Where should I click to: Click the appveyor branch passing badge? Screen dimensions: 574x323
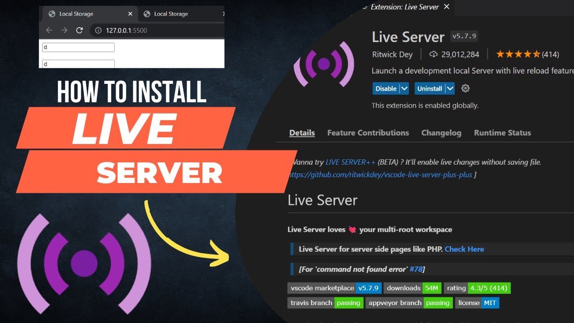click(x=410, y=303)
